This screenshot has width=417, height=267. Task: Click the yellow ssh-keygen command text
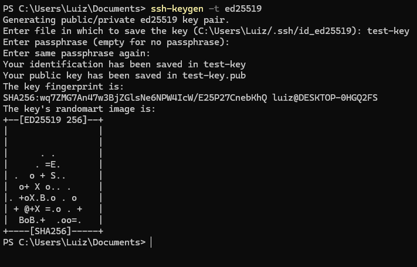(177, 9)
